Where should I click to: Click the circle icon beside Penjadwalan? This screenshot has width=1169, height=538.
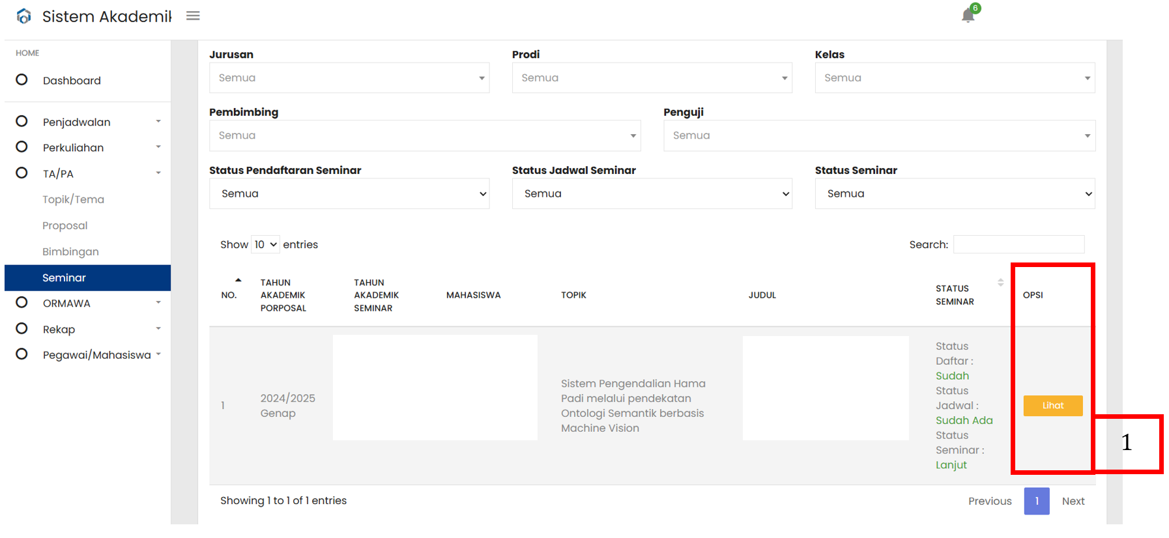point(22,121)
